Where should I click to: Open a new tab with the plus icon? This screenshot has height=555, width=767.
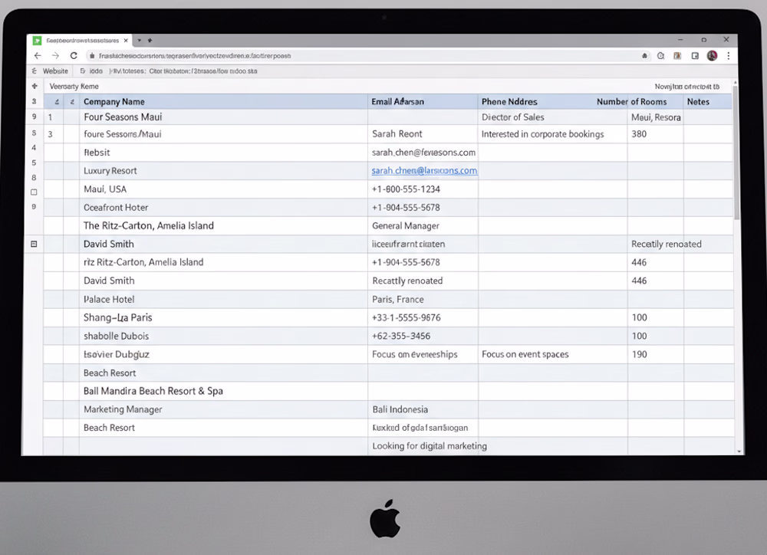click(150, 40)
